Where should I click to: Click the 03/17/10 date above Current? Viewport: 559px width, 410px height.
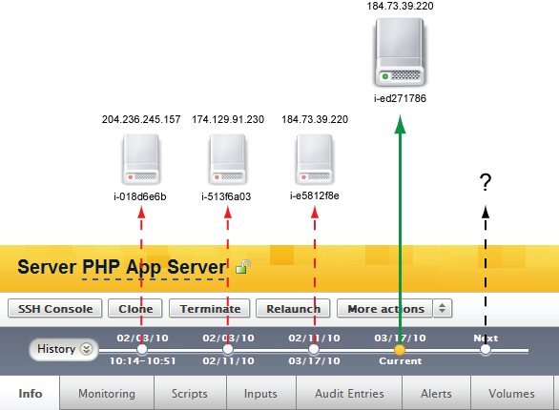[x=400, y=338]
